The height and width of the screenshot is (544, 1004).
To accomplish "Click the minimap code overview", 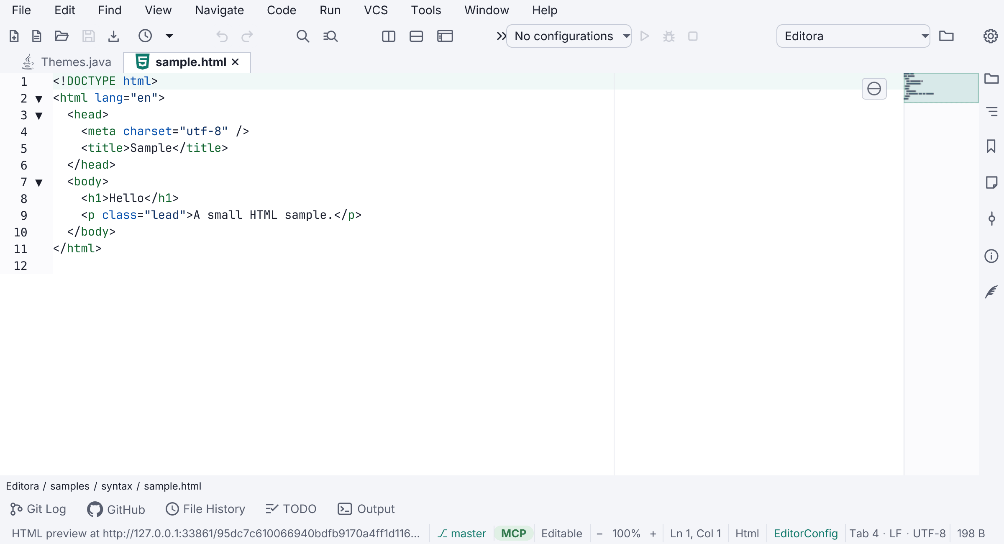I will (x=941, y=88).
